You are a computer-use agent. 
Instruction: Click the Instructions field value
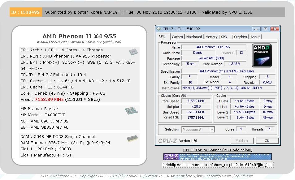point(228,88)
